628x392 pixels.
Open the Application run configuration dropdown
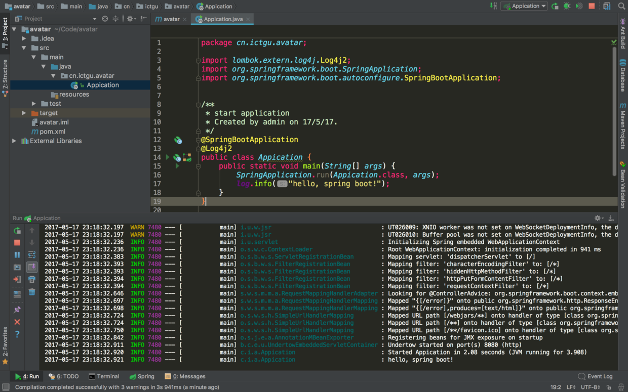pyautogui.click(x=524, y=6)
